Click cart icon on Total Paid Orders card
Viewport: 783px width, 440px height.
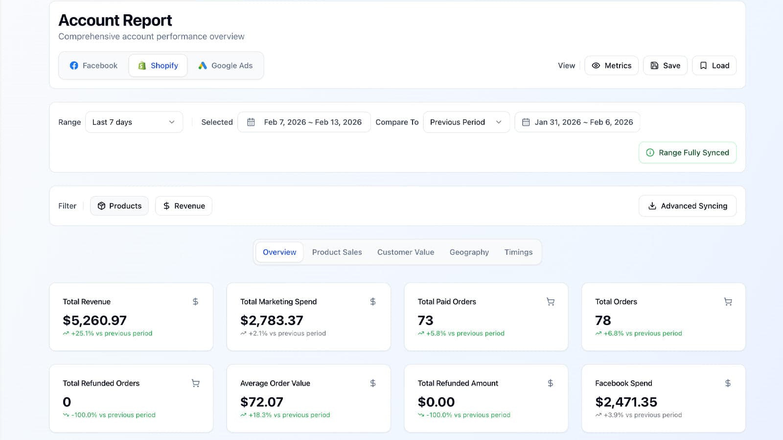pyautogui.click(x=551, y=302)
